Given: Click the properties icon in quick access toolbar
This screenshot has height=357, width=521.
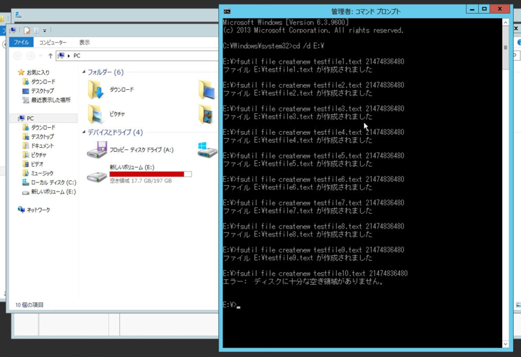Looking at the screenshot, I should [x=27, y=31].
